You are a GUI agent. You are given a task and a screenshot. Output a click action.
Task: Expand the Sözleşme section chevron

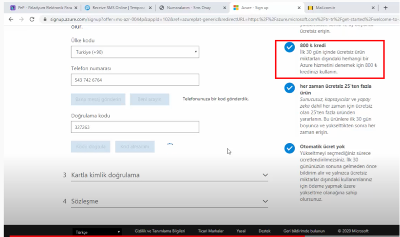point(266,201)
